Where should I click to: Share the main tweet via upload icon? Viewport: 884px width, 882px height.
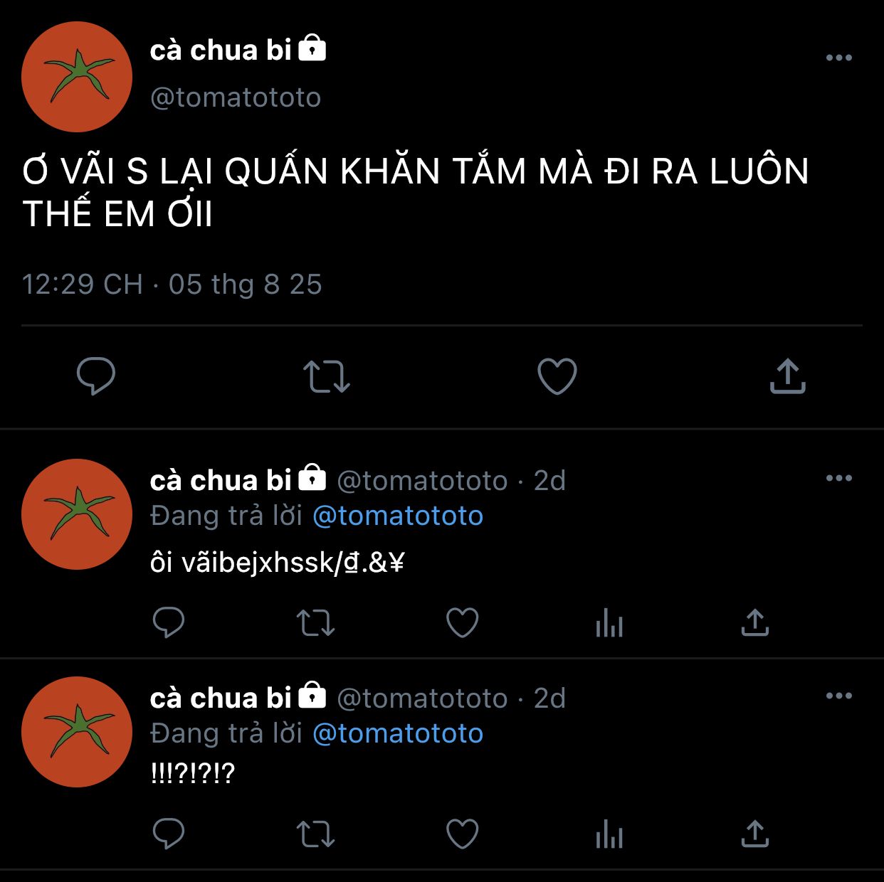[x=787, y=376]
